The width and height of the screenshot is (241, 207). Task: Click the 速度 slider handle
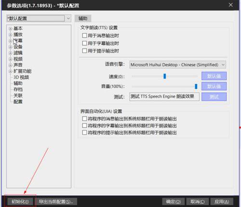pos(165,76)
